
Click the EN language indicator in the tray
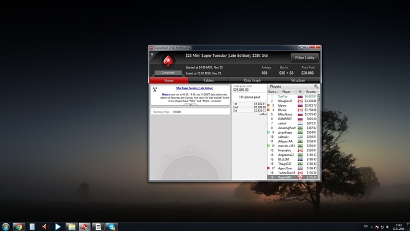[366, 226]
